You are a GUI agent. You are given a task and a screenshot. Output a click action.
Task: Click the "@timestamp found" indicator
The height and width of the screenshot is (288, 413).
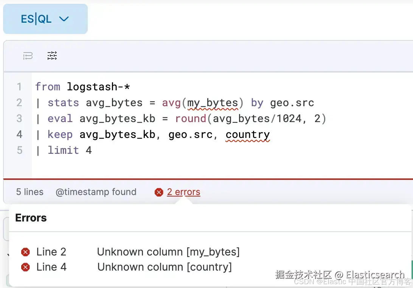click(96, 192)
